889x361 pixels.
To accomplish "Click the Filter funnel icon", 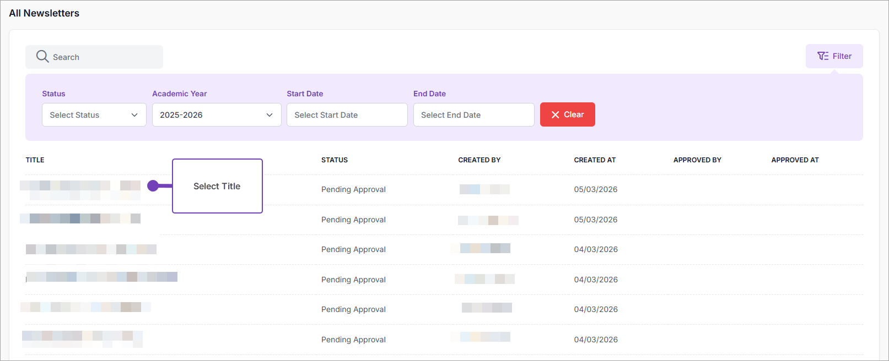I will coord(823,56).
